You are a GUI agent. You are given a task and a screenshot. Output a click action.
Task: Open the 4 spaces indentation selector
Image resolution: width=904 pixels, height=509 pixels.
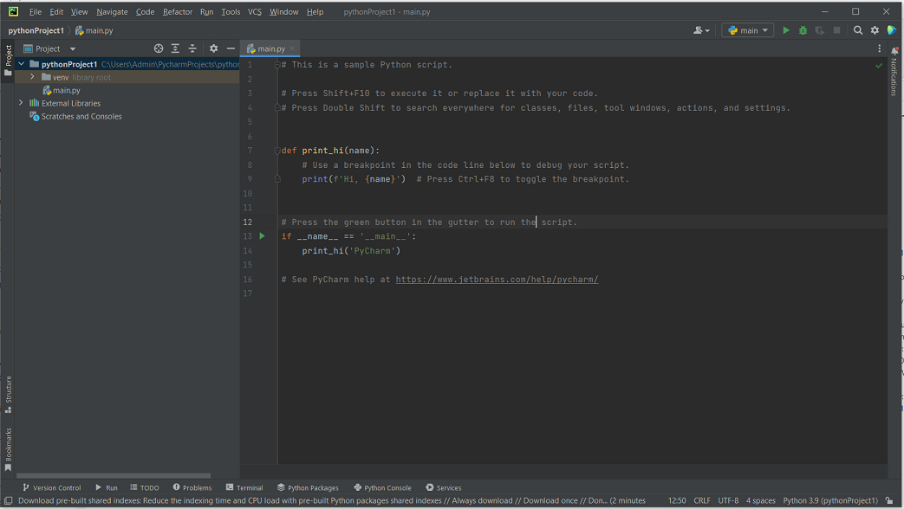(x=760, y=501)
